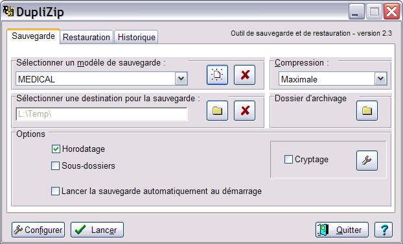
Task: Uncheck the Horodatage option
Action: (56, 149)
